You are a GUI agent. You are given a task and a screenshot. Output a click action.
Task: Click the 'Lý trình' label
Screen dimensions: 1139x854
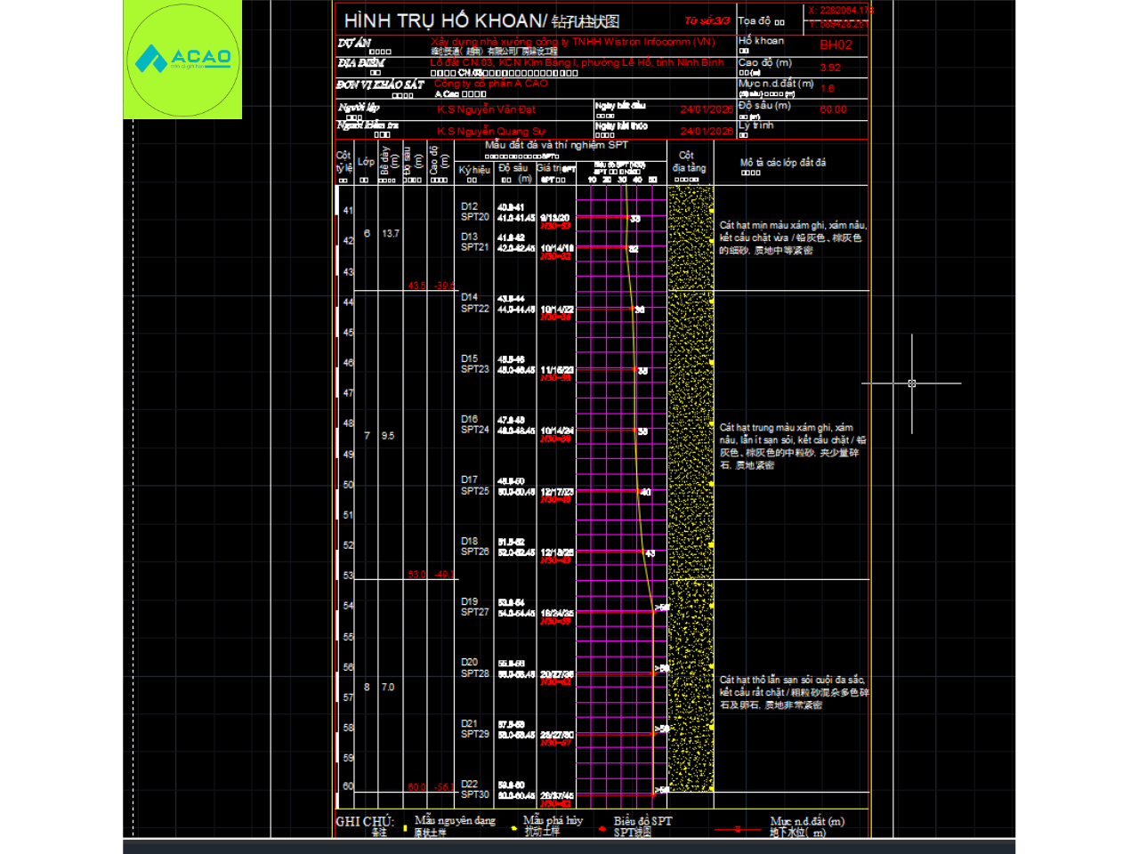[755, 125]
